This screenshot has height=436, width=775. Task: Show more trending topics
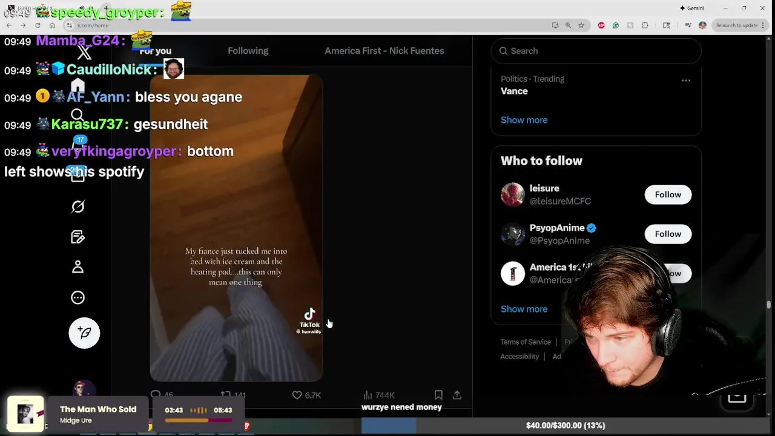pos(524,120)
